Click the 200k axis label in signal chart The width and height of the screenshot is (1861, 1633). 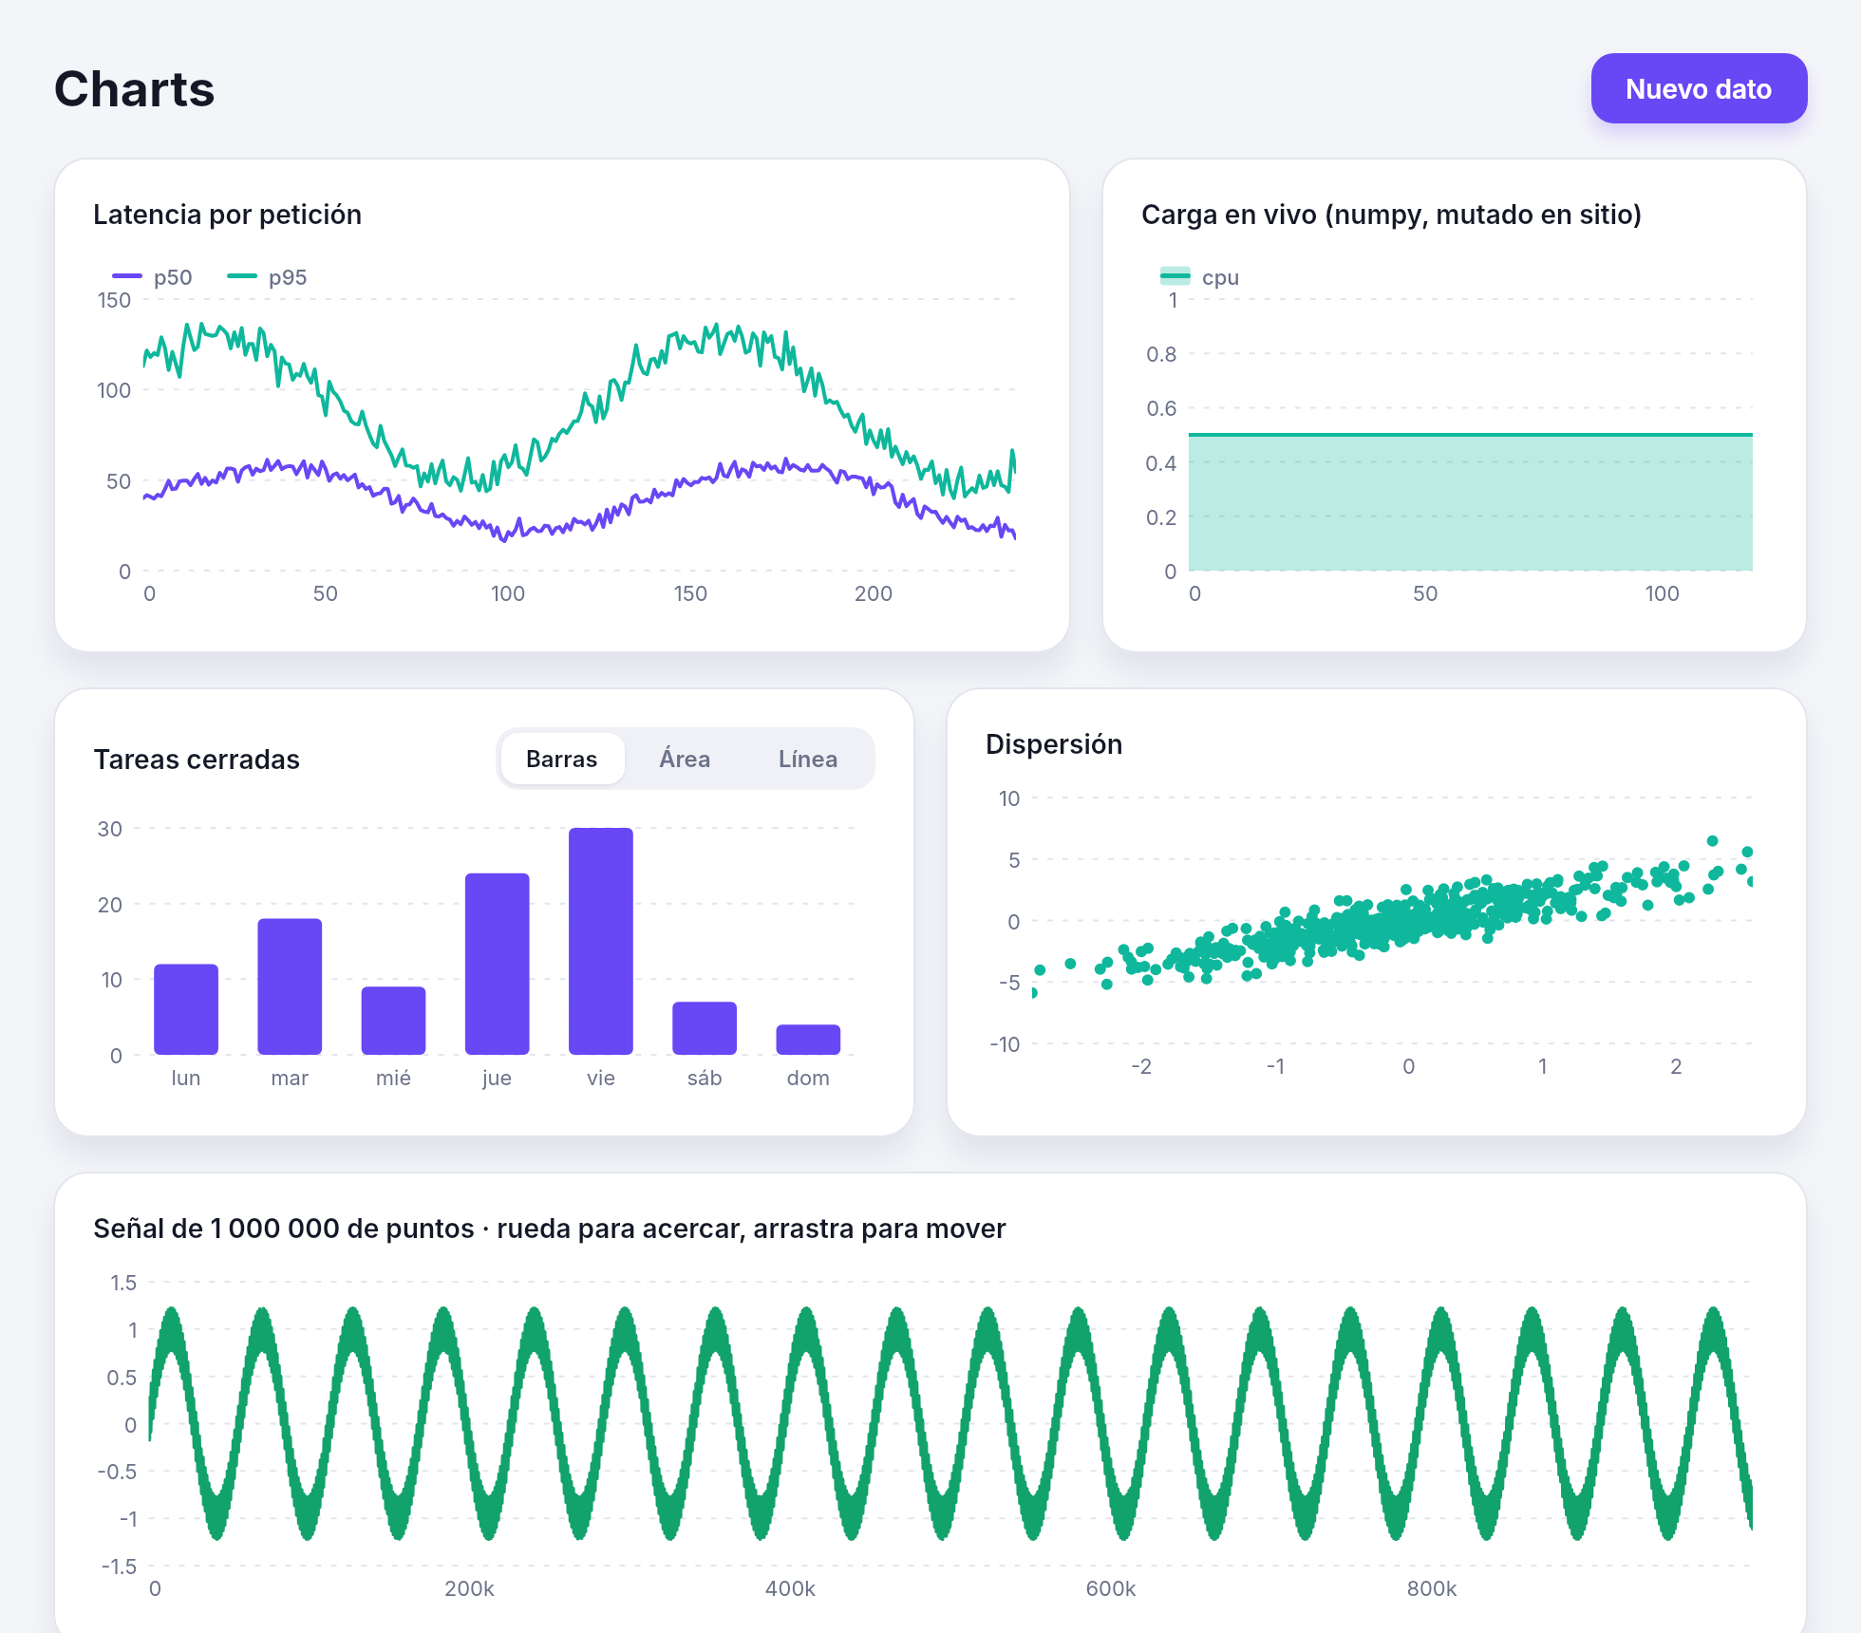click(x=469, y=1588)
